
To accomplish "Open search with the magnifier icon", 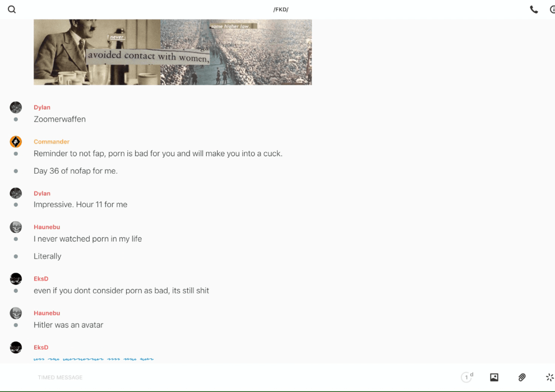I will (12, 10).
